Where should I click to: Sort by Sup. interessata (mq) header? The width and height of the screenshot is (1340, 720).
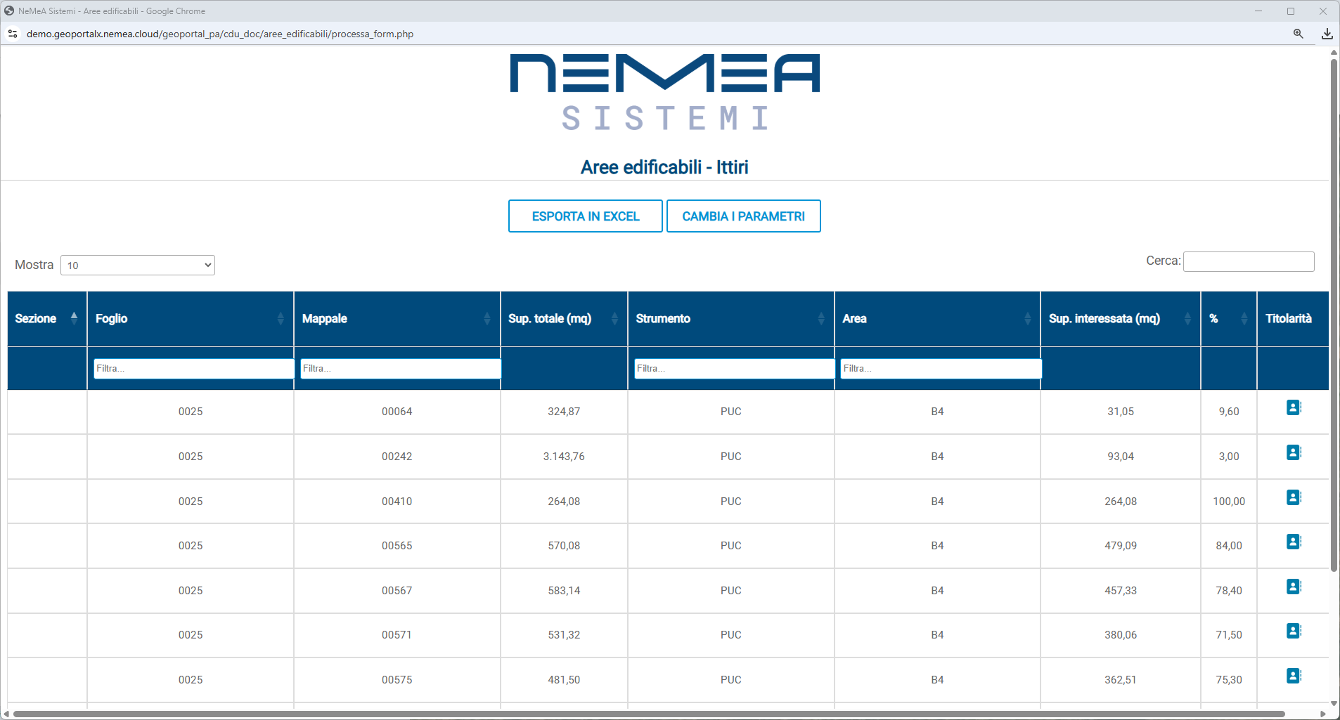[1119, 319]
